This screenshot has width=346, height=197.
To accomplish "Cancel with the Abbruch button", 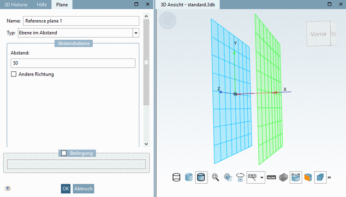I will (x=84, y=189).
